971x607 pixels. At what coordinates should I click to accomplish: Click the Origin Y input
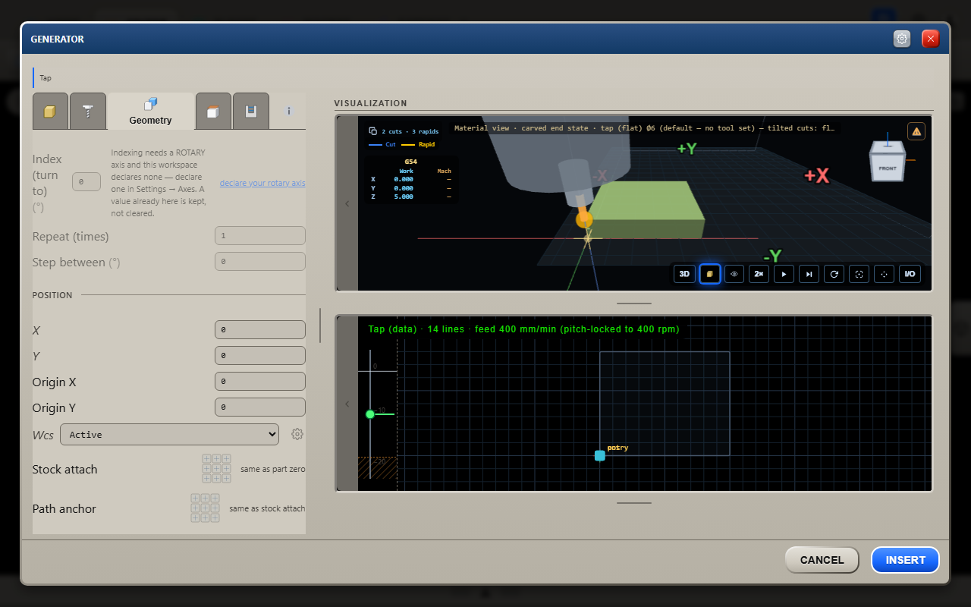point(260,407)
